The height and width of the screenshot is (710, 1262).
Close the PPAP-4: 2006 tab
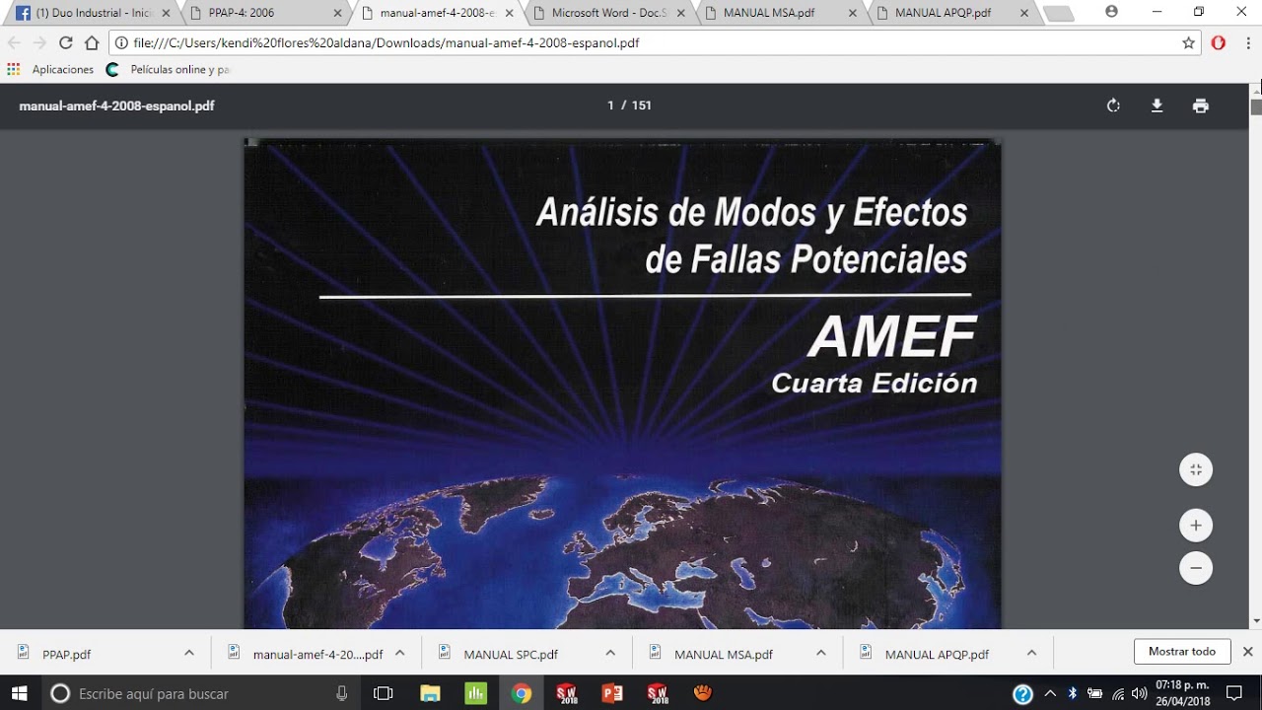pyautogui.click(x=338, y=13)
